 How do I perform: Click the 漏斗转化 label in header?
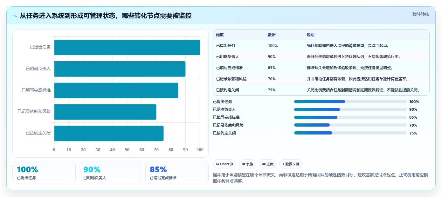click(x=420, y=14)
